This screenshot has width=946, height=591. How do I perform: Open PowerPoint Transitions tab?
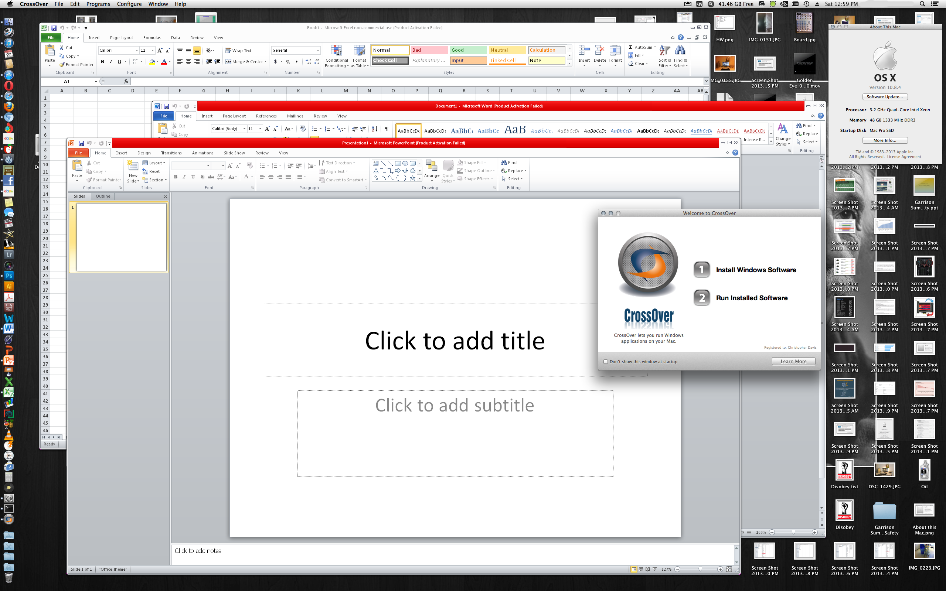[171, 153]
